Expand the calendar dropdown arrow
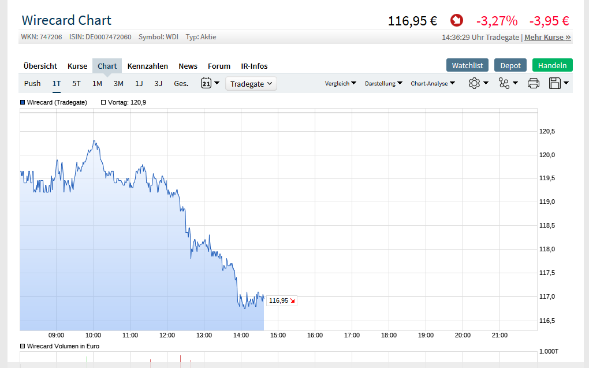589x368 pixels. 217,83
